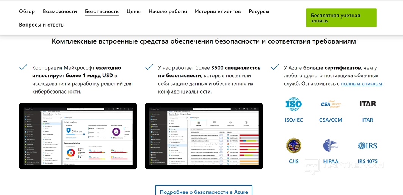Open the полным списком link

click(x=362, y=84)
